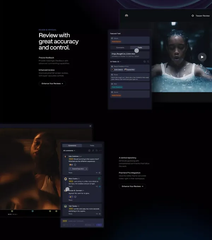Select the Teaser Review title
Screen dimensions: 212x240
point(202,16)
